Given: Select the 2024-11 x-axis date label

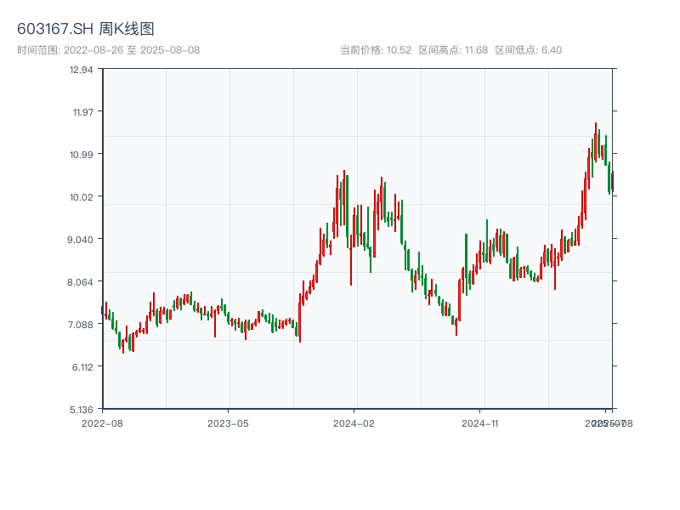Looking at the screenshot, I should click(x=480, y=422).
